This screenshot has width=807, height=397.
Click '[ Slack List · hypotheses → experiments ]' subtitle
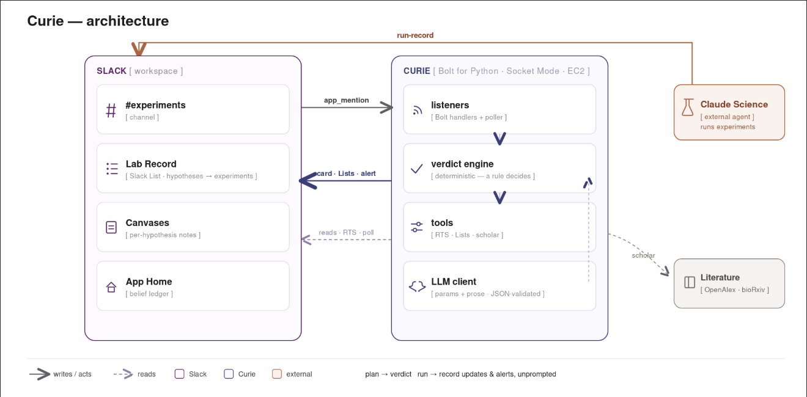click(191, 176)
